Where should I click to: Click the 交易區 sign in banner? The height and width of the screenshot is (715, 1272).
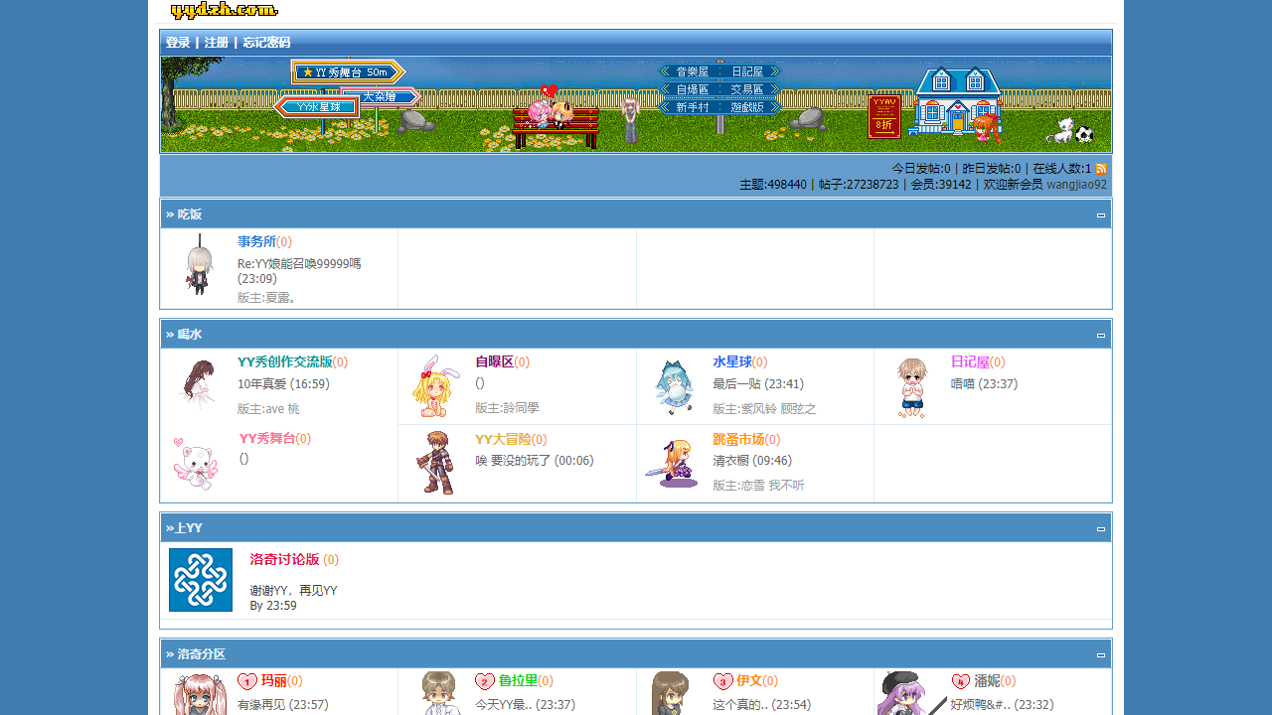point(749,89)
